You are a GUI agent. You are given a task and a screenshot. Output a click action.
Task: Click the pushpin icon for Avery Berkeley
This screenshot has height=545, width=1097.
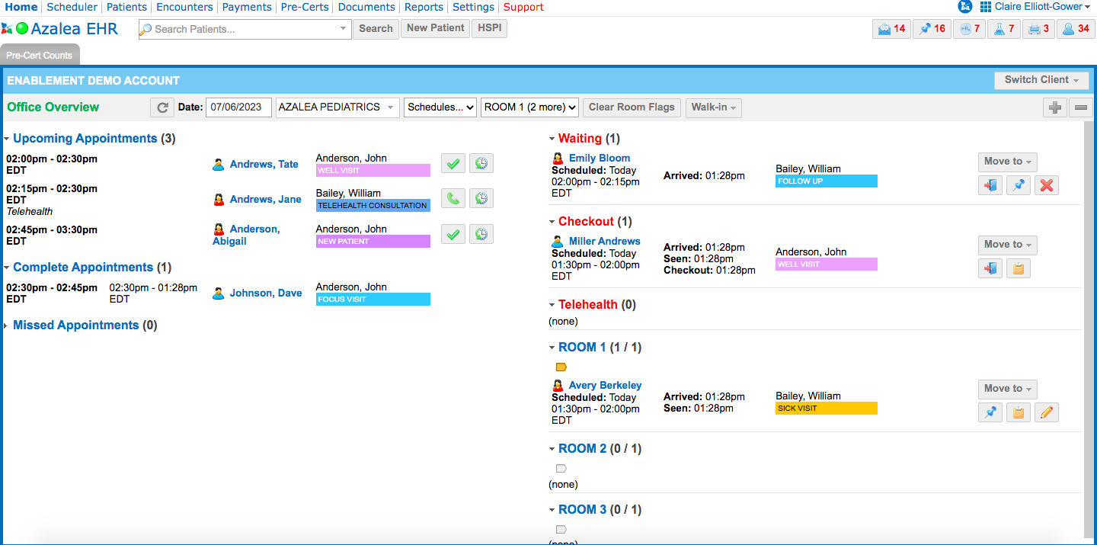pos(990,412)
